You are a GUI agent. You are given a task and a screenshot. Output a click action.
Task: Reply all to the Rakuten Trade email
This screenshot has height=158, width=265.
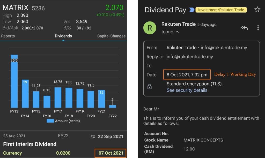244,28
